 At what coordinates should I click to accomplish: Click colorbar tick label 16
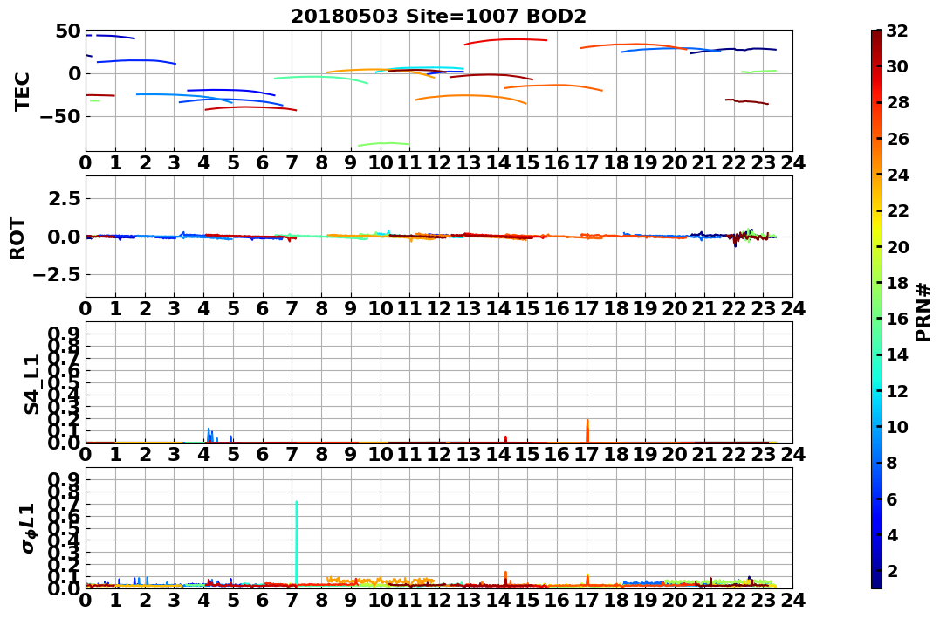(897, 319)
